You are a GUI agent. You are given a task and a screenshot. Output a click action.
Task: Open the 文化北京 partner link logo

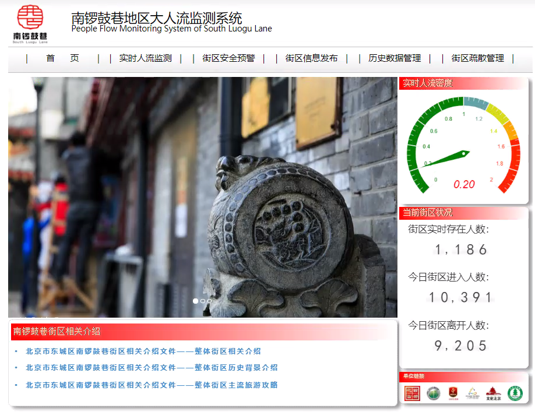click(x=494, y=393)
